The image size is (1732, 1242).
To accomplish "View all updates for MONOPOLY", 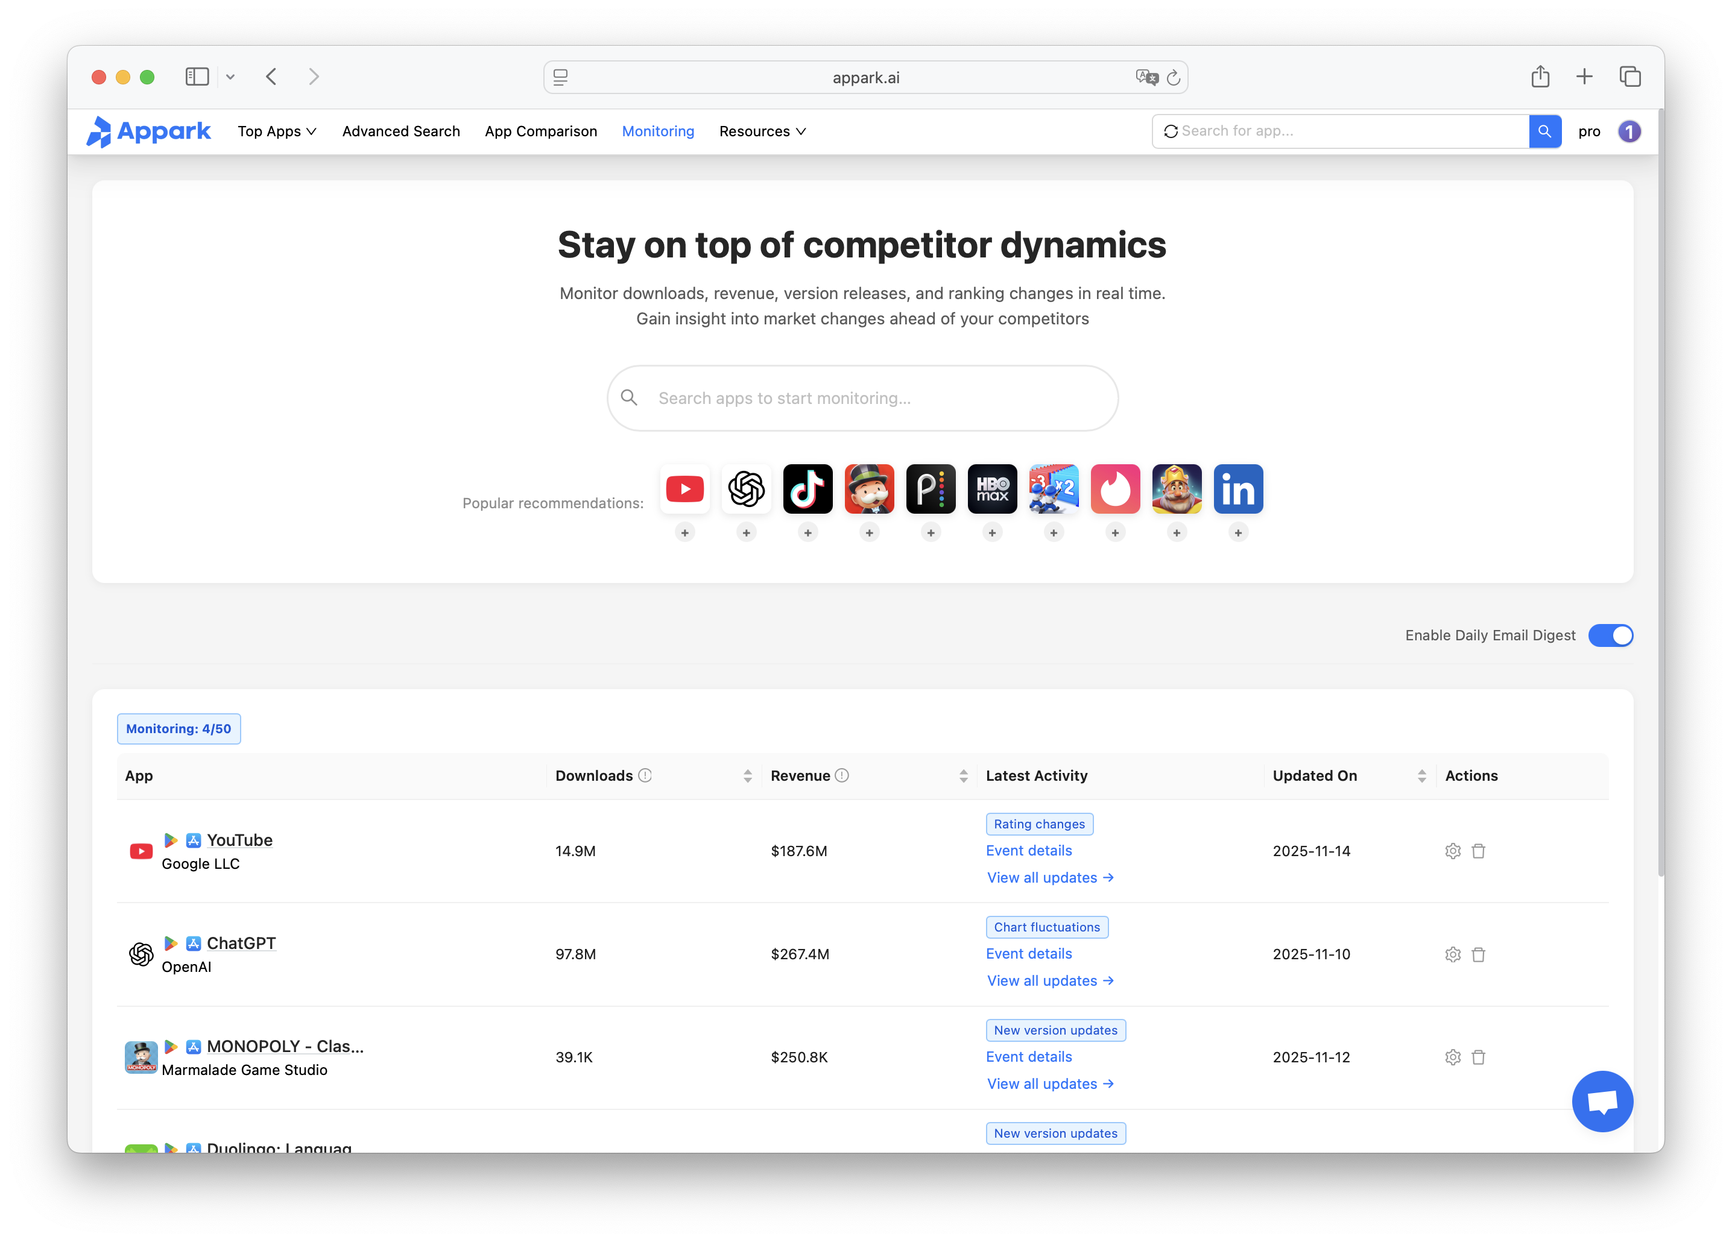I will coord(1050,1083).
